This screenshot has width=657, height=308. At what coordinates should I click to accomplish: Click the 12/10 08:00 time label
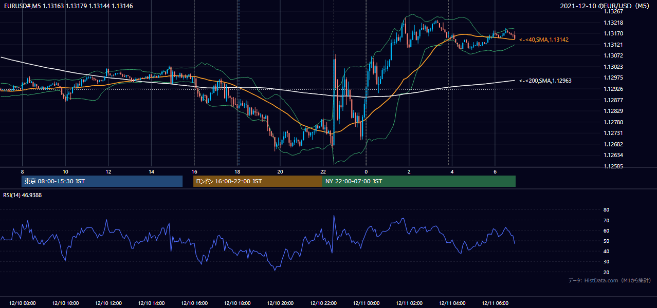coord(22,303)
